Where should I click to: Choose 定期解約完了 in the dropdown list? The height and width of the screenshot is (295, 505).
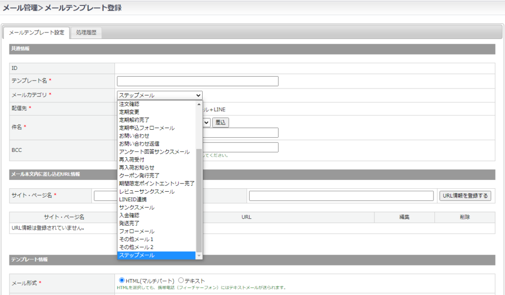(134, 120)
